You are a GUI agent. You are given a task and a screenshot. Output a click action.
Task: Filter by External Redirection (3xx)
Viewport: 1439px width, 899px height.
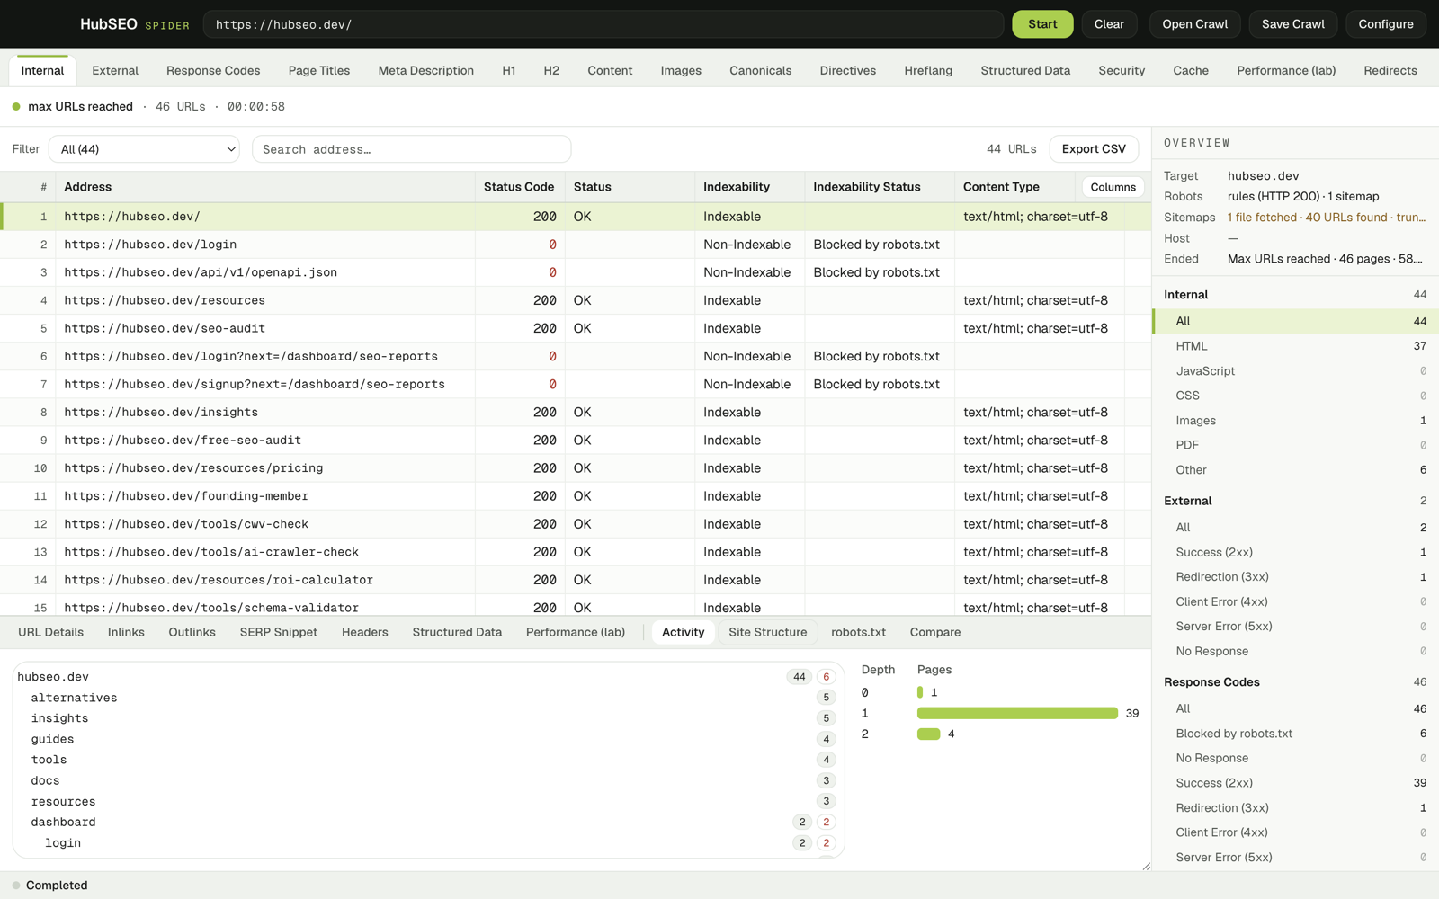pyautogui.click(x=1295, y=577)
